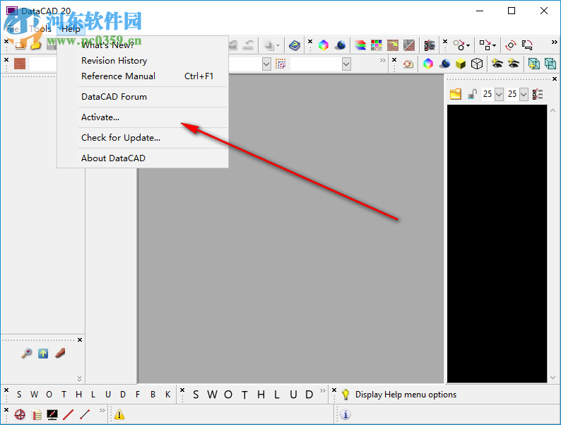Toggle O in the large-letter status toolbar
The height and width of the screenshot is (425, 561).
click(228, 395)
